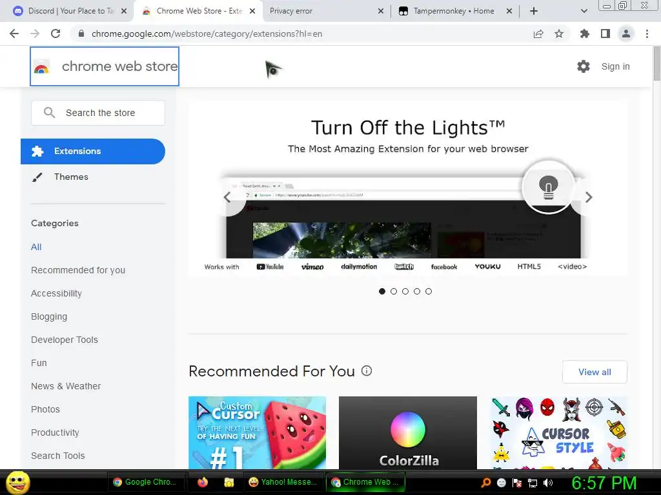Click the View all button
This screenshot has height=495, width=661.
point(595,372)
